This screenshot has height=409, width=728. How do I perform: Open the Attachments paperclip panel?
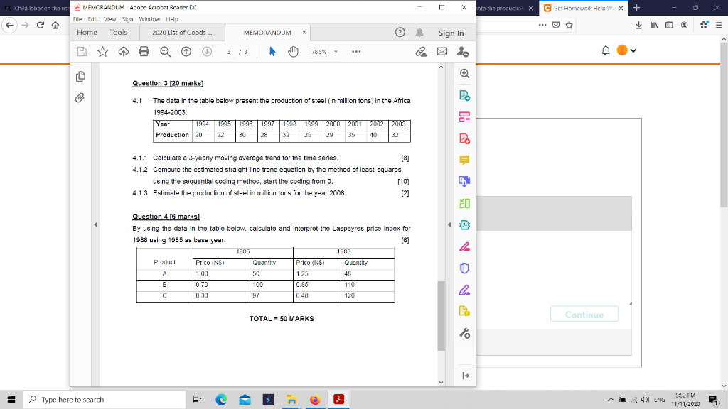80,97
